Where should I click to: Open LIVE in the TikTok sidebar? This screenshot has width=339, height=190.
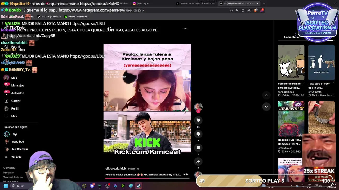point(14,78)
